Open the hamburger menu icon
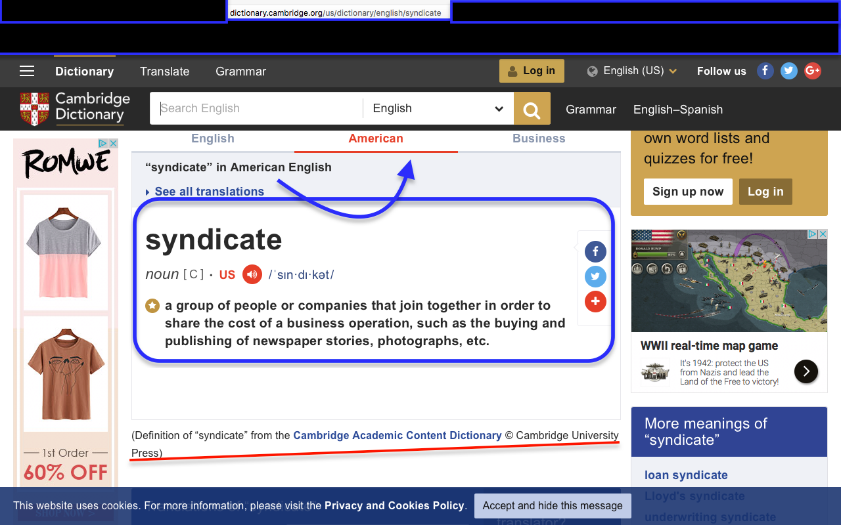The width and height of the screenshot is (841, 525). [27, 72]
